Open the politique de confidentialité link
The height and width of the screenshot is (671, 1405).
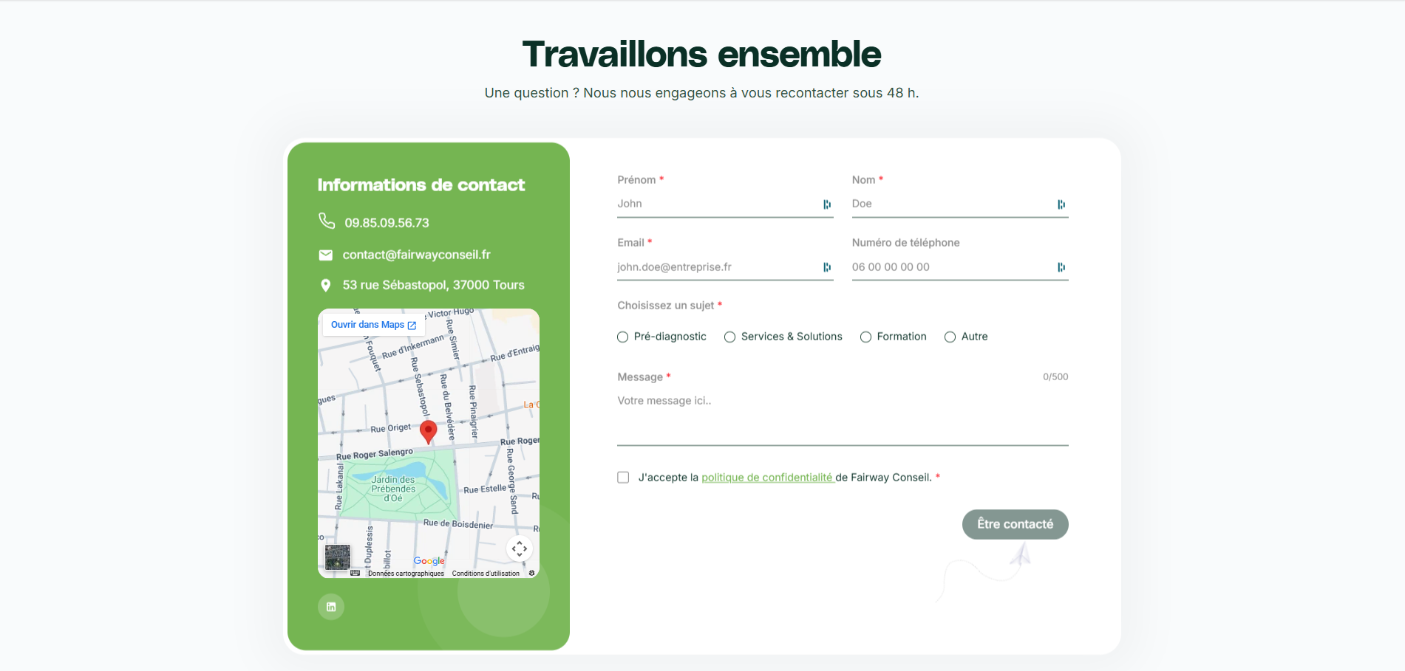(767, 478)
